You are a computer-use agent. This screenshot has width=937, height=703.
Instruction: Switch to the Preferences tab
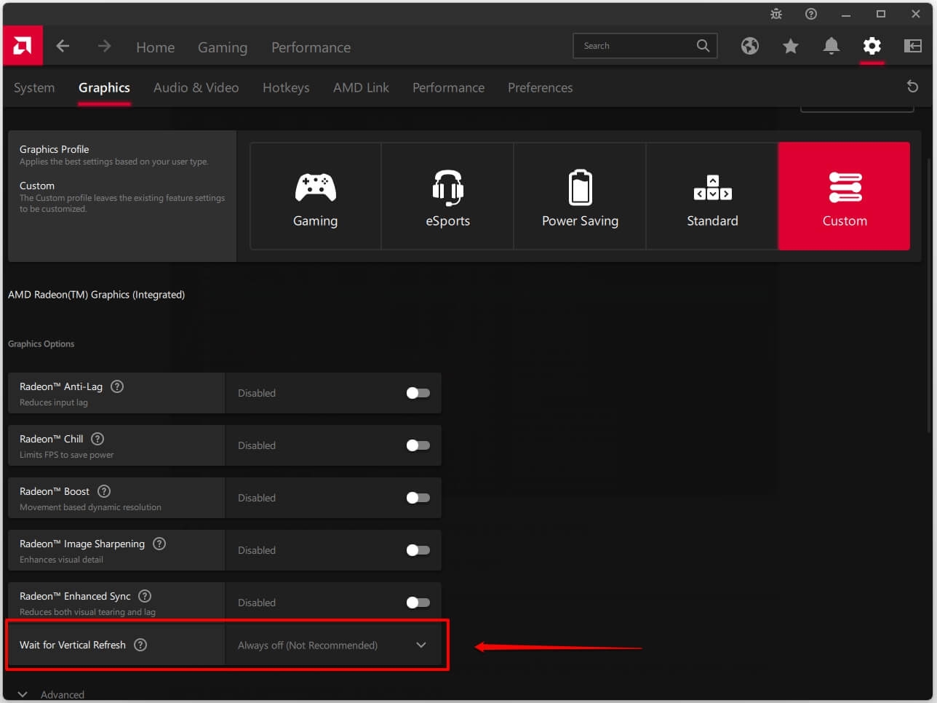pos(540,87)
